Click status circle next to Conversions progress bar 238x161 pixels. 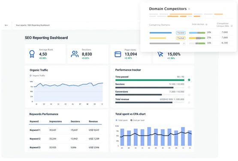(x=189, y=95)
